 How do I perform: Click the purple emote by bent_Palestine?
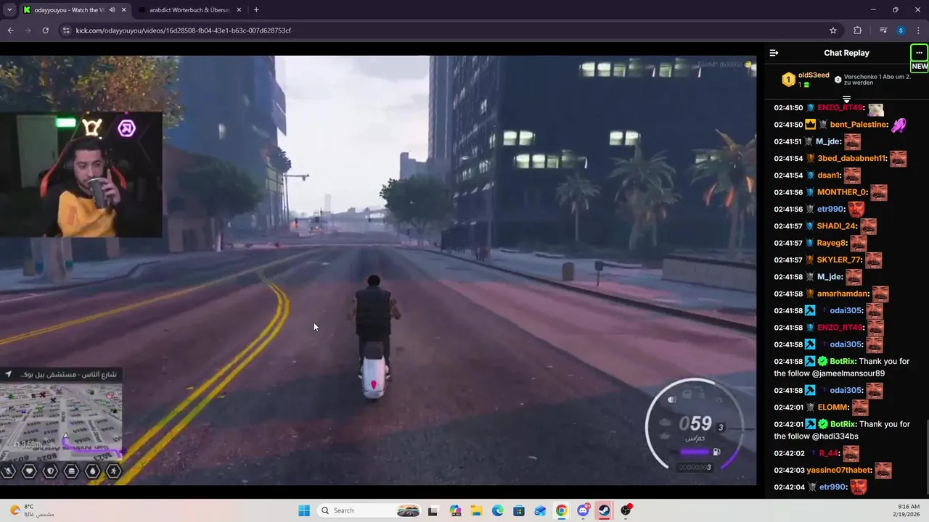[x=899, y=125]
